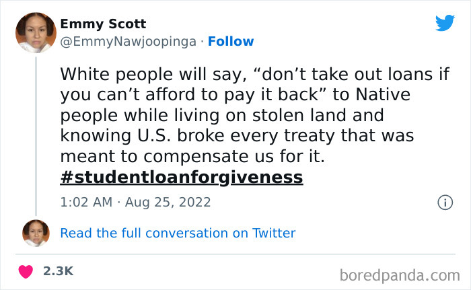Image resolution: width=471 pixels, height=290 pixels.
Task: Click the boredpanda.com watermark
Action: (399, 274)
